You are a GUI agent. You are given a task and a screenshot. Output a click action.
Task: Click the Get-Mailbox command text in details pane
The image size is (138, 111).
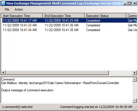(x=60, y=83)
